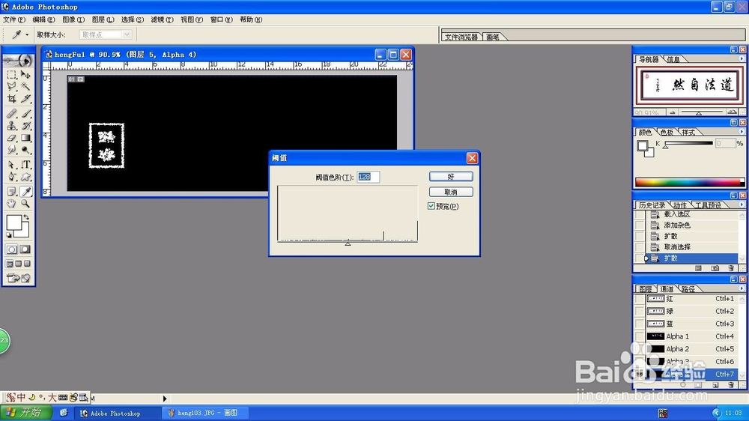This screenshot has height=421, width=749.
Task: Click Windows 开始 start button
Action: 25,413
